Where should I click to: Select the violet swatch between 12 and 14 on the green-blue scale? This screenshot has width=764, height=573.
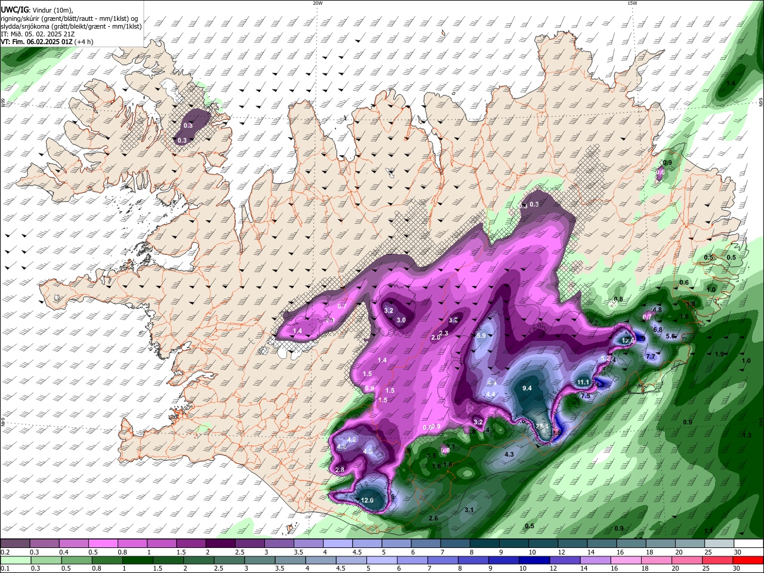pos(564,560)
